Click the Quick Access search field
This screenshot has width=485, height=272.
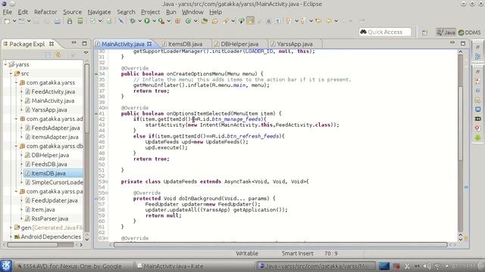pyautogui.click(x=385, y=32)
